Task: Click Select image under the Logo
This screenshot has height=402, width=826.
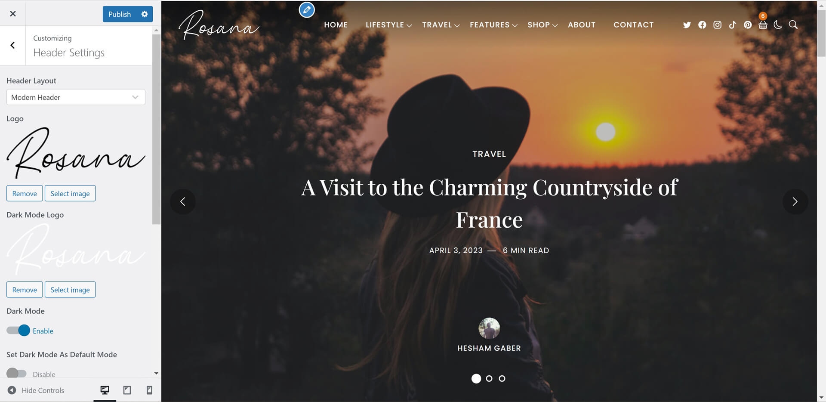Action: coord(70,194)
